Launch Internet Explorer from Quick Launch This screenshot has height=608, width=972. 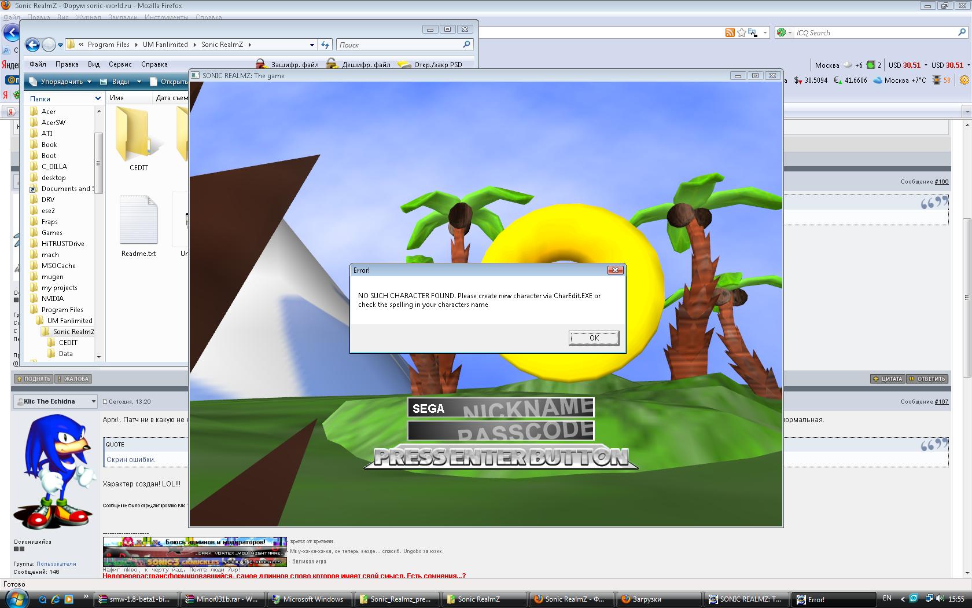[56, 599]
